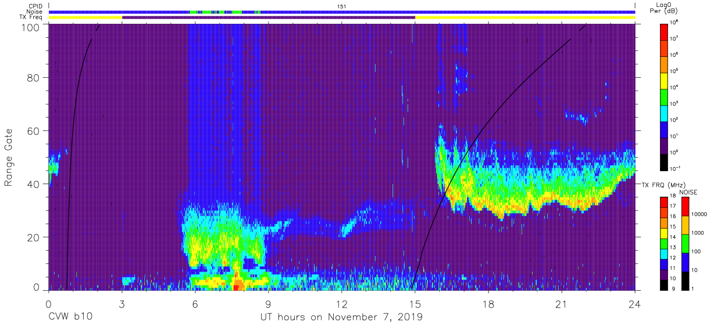Click the yellow left section of TX Freq strip
This screenshot has width=714, height=329.
pyautogui.click(x=85, y=17)
